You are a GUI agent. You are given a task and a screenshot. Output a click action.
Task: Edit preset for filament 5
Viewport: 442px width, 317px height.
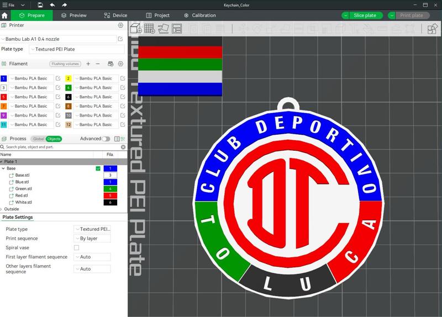pyautogui.click(x=58, y=97)
